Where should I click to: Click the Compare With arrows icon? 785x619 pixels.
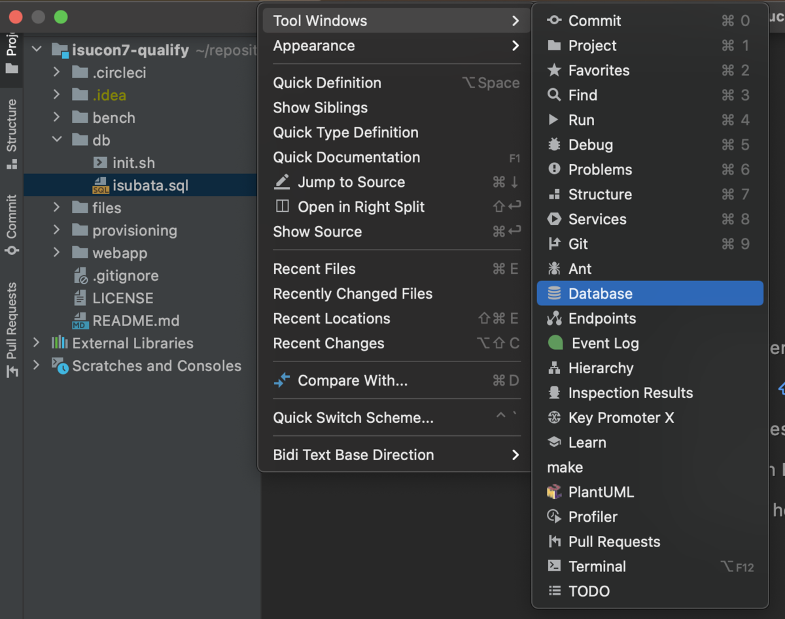pos(282,380)
